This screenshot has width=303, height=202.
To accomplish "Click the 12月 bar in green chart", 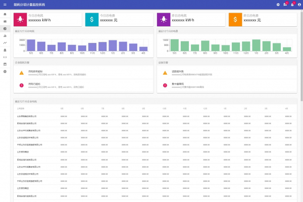I will coord(246,46).
